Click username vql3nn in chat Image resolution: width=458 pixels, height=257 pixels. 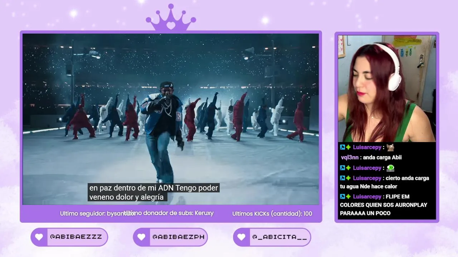[x=350, y=157]
